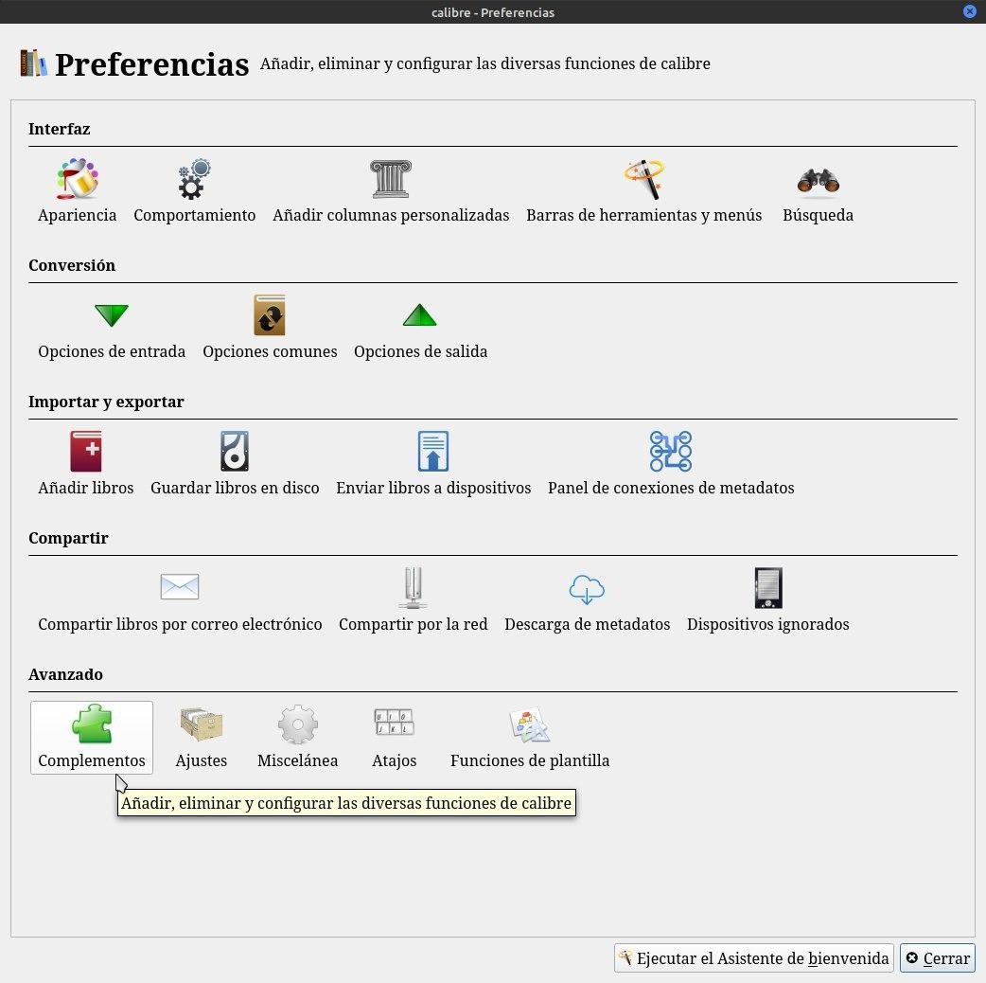Click 'Dispositivos ignorados' label
Screen dimensions: 986x983
[x=767, y=624]
